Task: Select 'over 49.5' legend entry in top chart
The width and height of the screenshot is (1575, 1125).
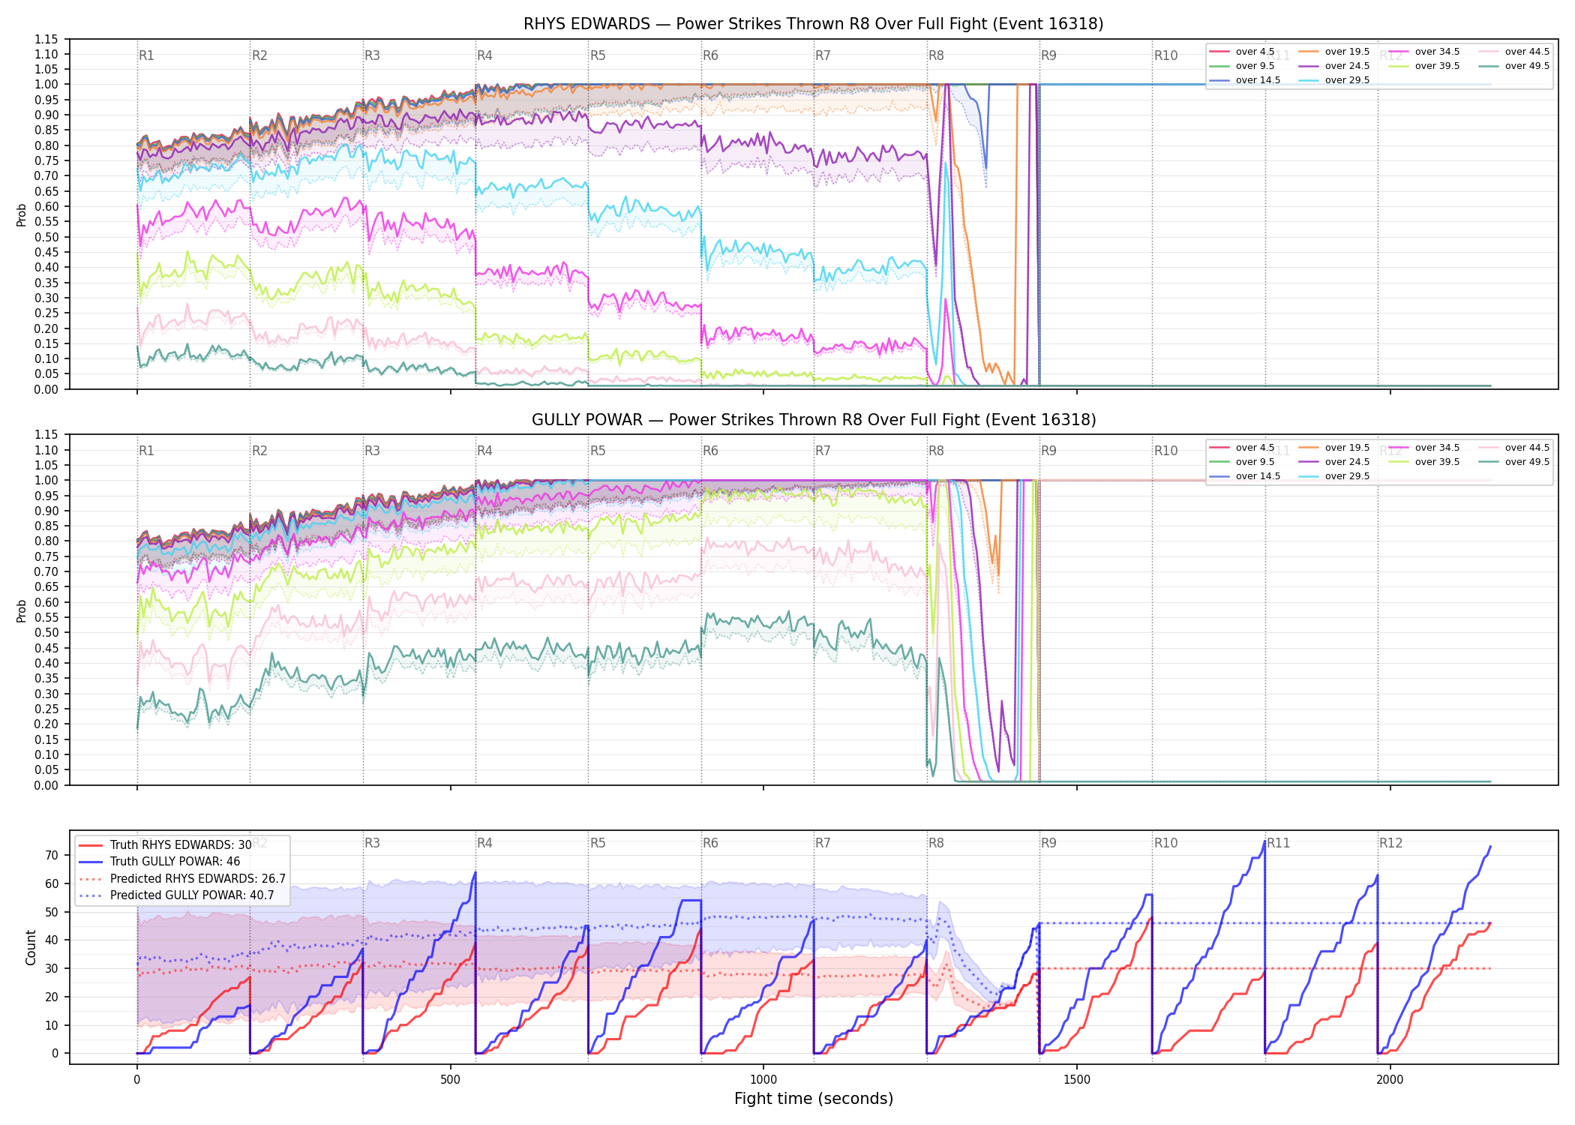Action: pos(1514,66)
